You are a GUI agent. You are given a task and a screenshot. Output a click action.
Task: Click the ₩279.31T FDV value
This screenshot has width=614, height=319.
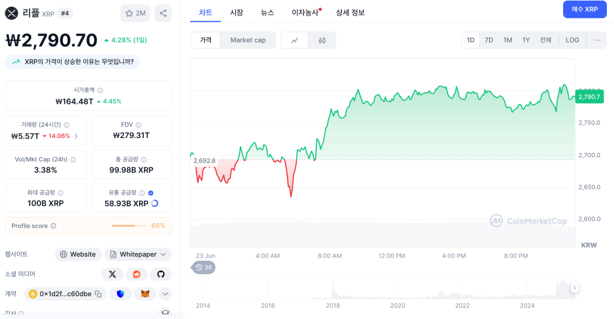[x=131, y=136]
